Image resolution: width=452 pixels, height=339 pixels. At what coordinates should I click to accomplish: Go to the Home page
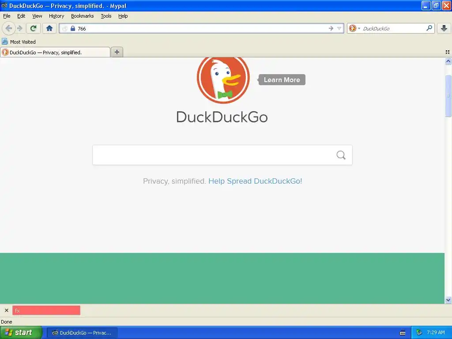pos(49,28)
